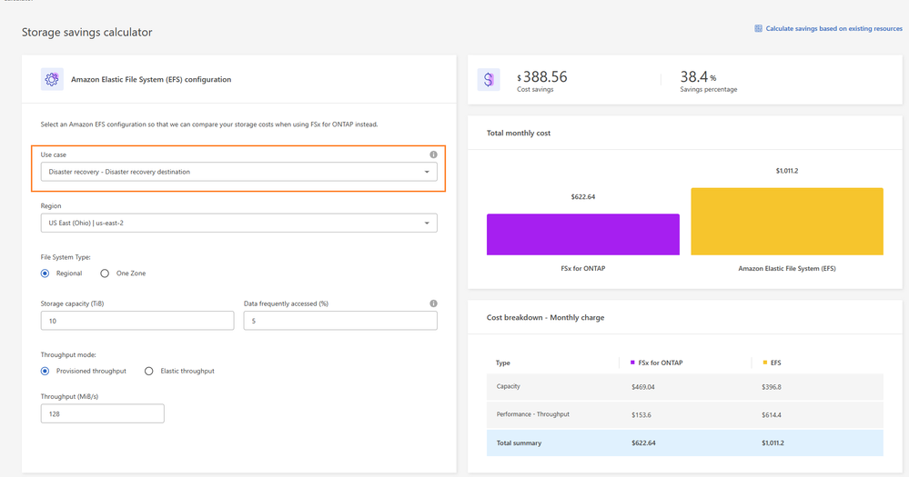This screenshot has height=477, width=909.
Task: Choose Elastic throughput mode
Action: (x=149, y=372)
